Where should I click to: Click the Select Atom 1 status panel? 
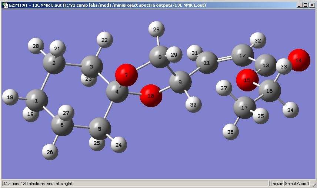297,184
